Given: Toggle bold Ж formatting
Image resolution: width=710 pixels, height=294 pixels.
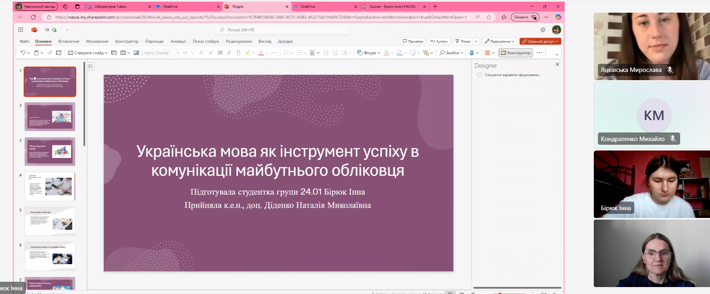Looking at the screenshot, I should click(x=220, y=53).
